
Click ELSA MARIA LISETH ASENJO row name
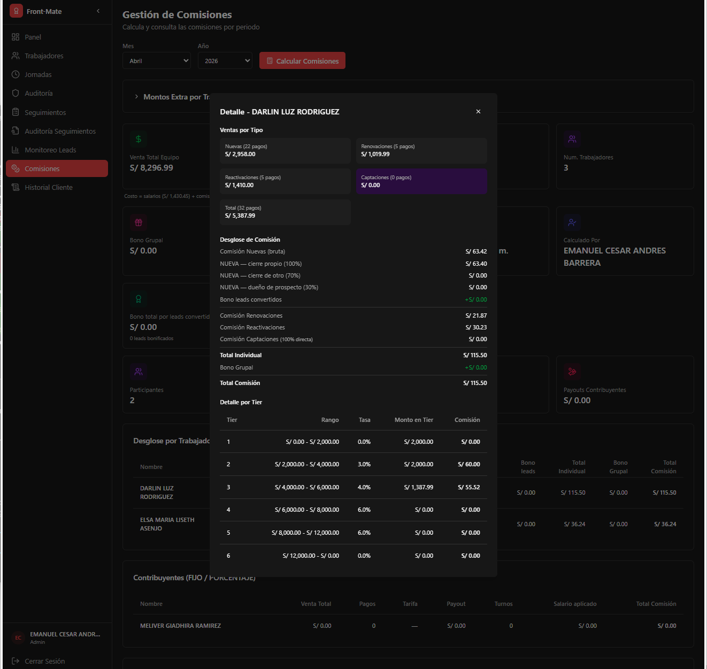pyautogui.click(x=167, y=524)
